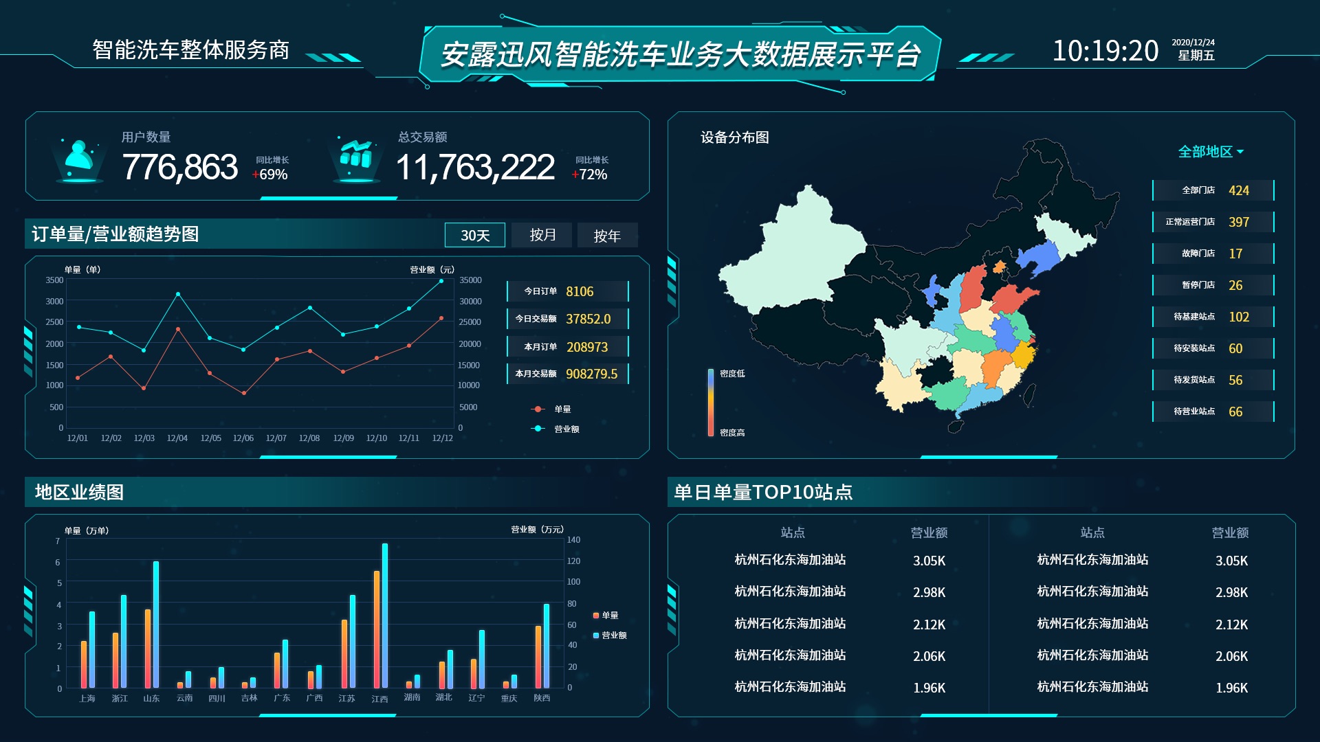Expand the 全部门店 424 entry
Image resolution: width=1320 pixels, height=742 pixels.
tap(1213, 190)
